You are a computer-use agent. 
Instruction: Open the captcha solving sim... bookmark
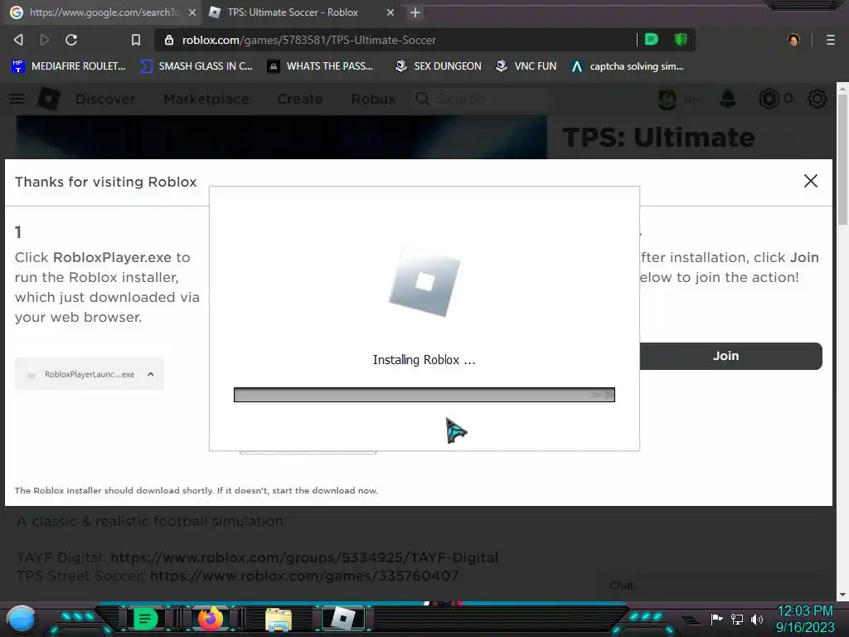[x=628, y=66]
